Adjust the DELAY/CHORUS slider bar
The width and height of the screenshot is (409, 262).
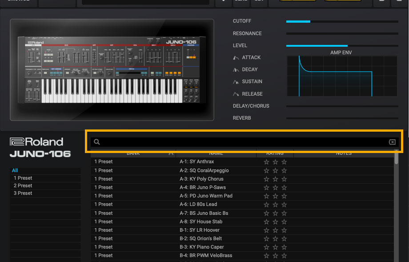[342, 106]
